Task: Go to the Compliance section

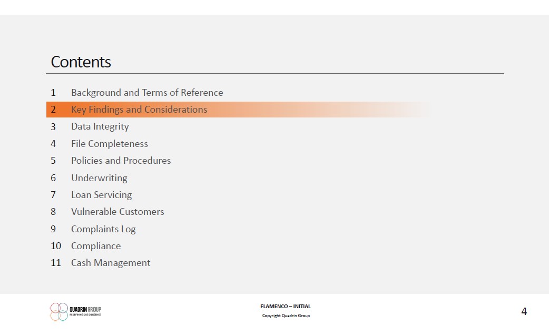Action: pyautogui.click(x=96, y=246)
